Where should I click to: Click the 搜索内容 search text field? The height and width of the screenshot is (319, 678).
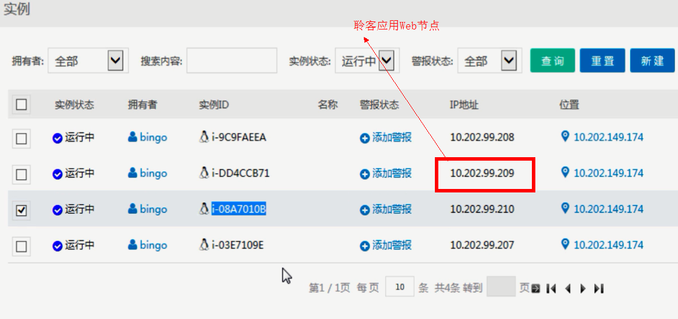click(x=232, y=61)
